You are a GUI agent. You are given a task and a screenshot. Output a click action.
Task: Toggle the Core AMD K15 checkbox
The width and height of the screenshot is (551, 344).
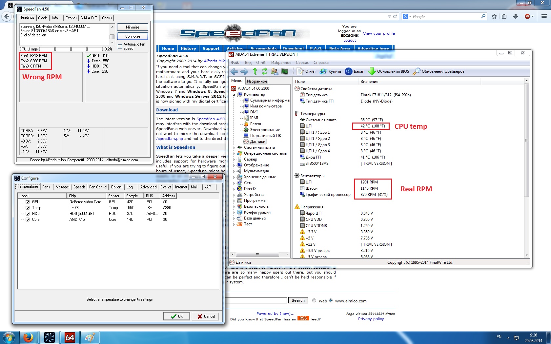click(28, 220)
